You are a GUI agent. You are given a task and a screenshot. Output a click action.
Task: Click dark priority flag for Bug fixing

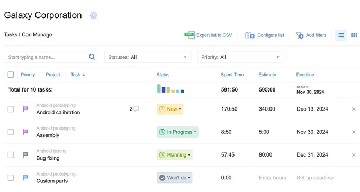tap(25, 155)
